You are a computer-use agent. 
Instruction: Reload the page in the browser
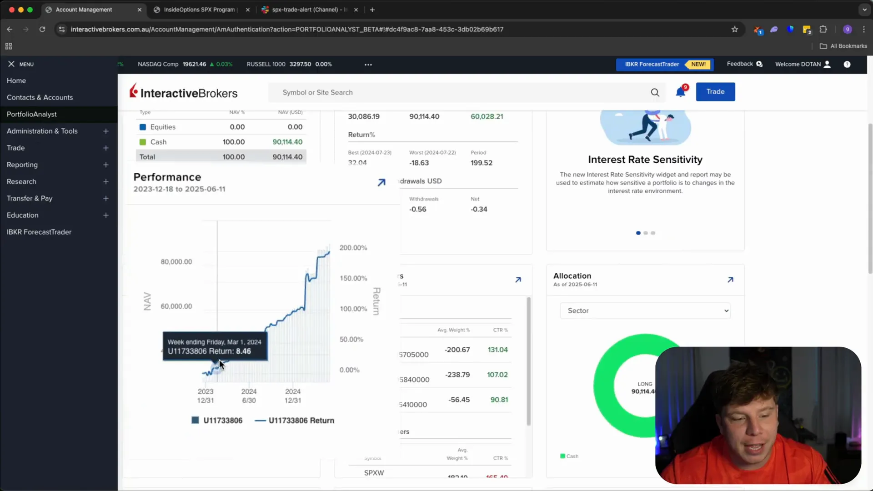click(42, 29)
